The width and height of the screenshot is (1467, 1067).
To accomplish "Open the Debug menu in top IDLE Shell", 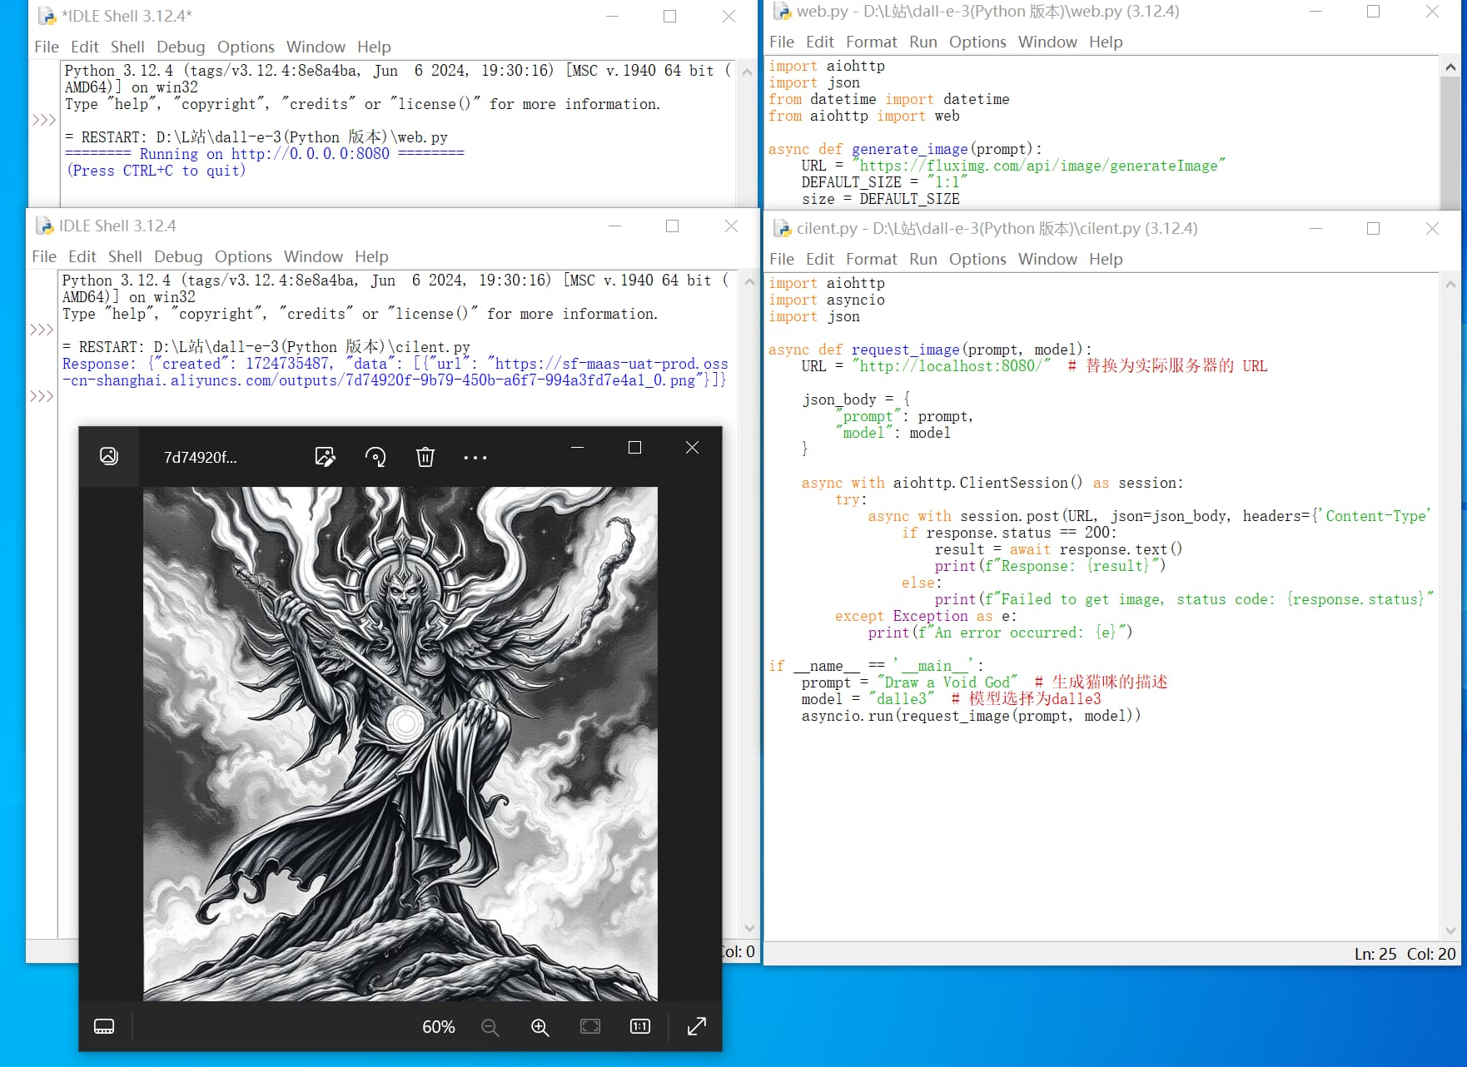I will [181, 47].
